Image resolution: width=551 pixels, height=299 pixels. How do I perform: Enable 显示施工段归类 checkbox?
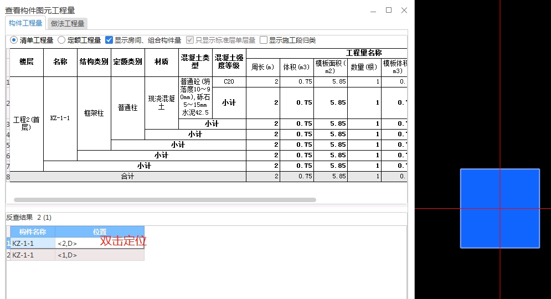click(x=264, y=40)
